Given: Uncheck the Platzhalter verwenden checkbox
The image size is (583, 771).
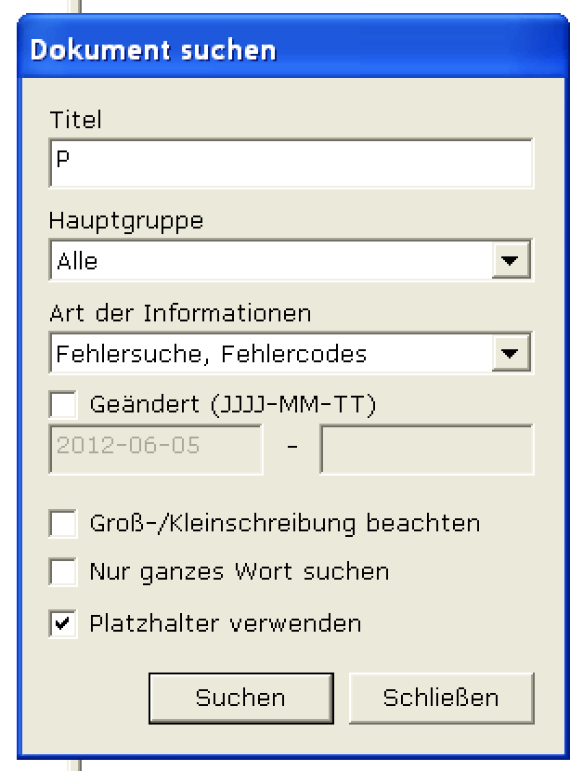Looking at the screenshot, I should [63, 624].
